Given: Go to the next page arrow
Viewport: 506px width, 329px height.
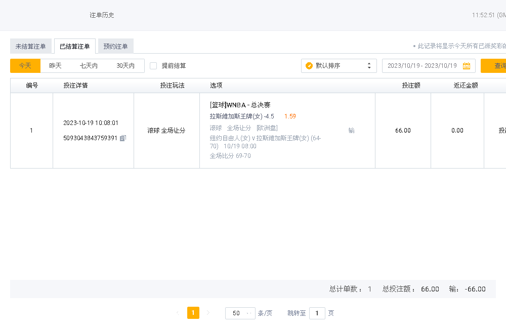Looking at the screenshot, I should pos(208,313).
